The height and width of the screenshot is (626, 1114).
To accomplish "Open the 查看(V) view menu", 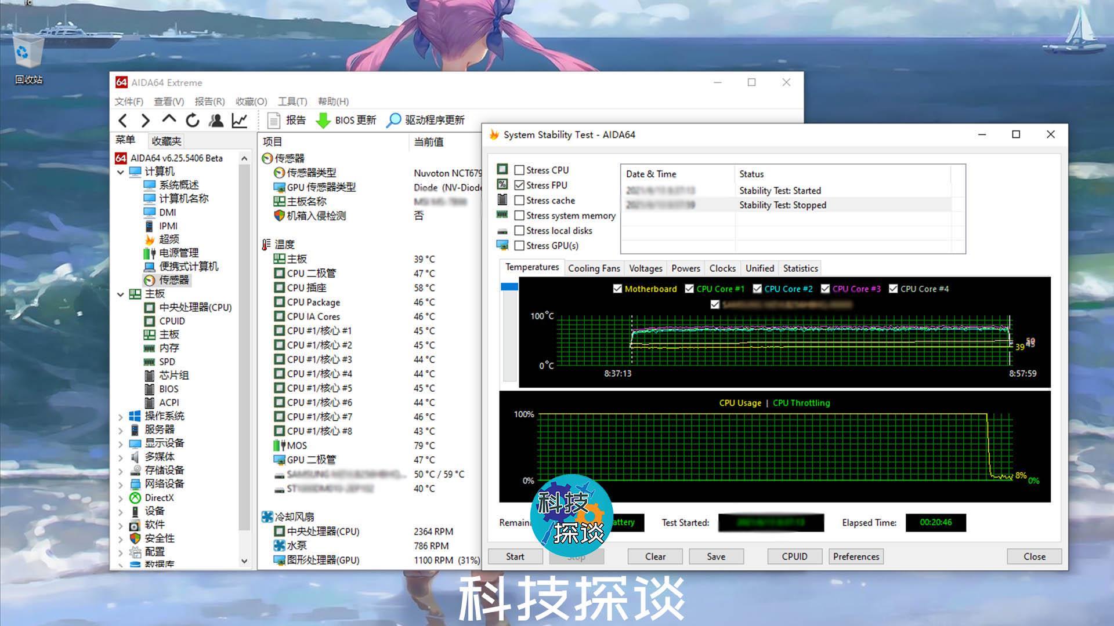I will 169,101.
